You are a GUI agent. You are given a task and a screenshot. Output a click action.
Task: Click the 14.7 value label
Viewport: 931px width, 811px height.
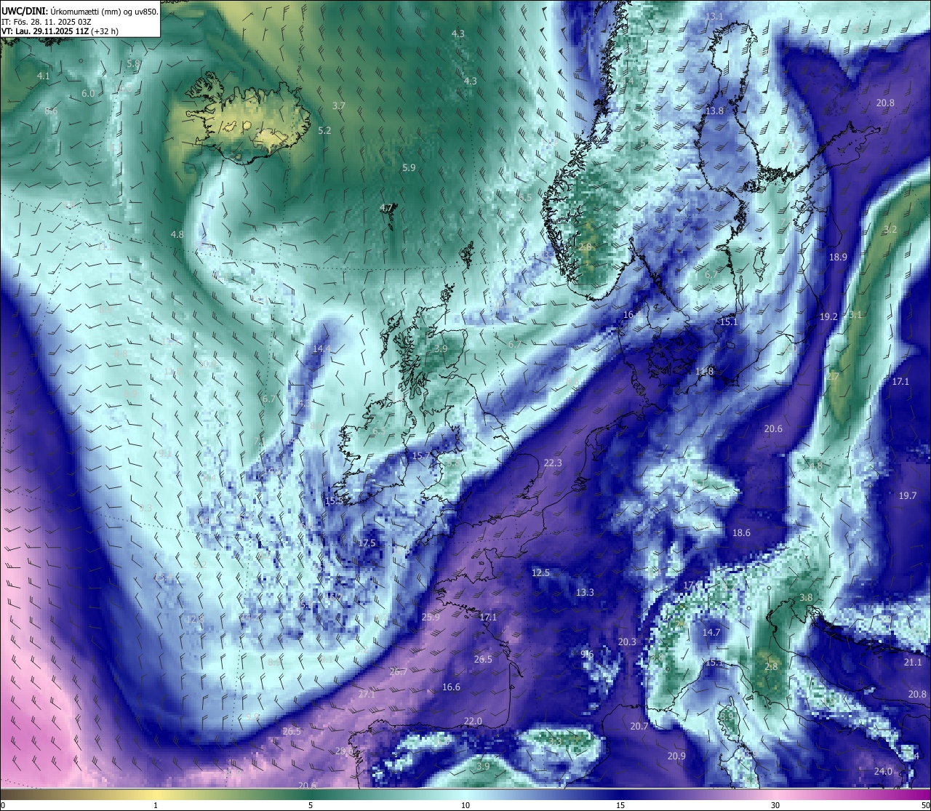(711, 633)
